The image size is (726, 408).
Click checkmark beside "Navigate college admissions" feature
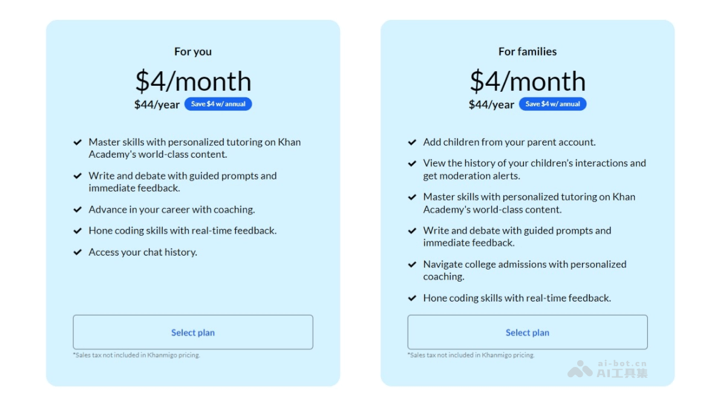pyautogui.click(x=412, y=264)
